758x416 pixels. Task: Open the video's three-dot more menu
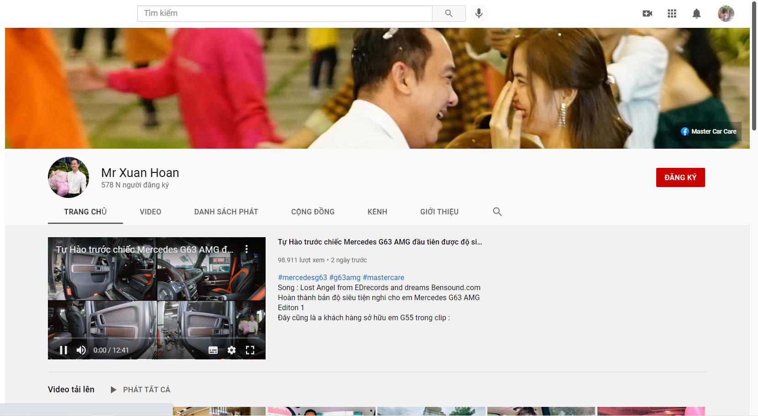pos(246,249)
